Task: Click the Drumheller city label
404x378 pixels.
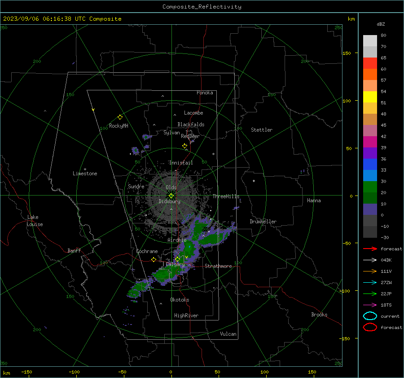Action: (x=263, y=222)
